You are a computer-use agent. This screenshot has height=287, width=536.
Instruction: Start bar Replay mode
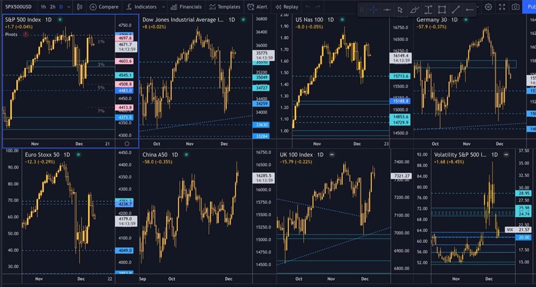point(287,7)
